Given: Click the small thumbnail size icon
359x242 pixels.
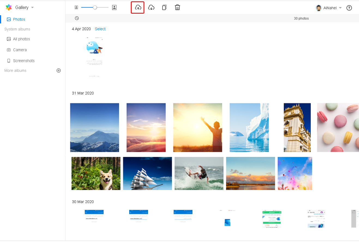Looking at the screenshot, I should [76, 8].
